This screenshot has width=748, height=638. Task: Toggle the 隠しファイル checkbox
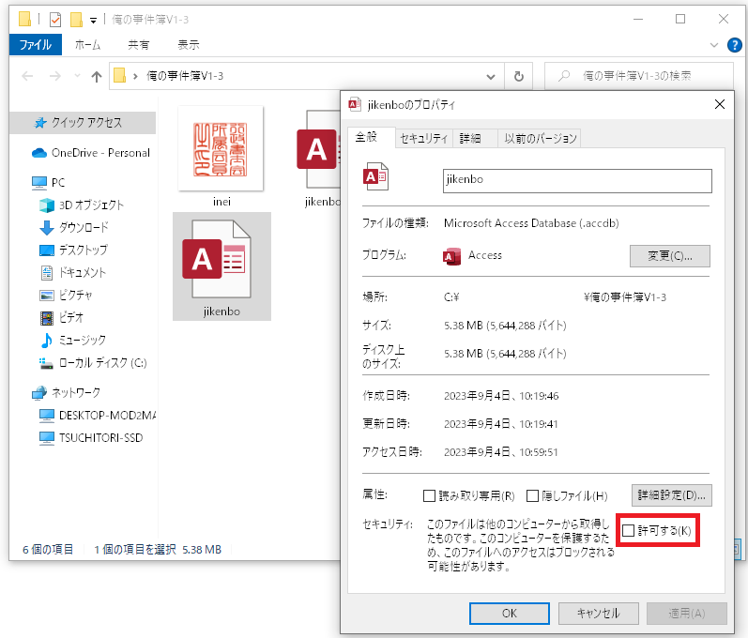point(532,495)
